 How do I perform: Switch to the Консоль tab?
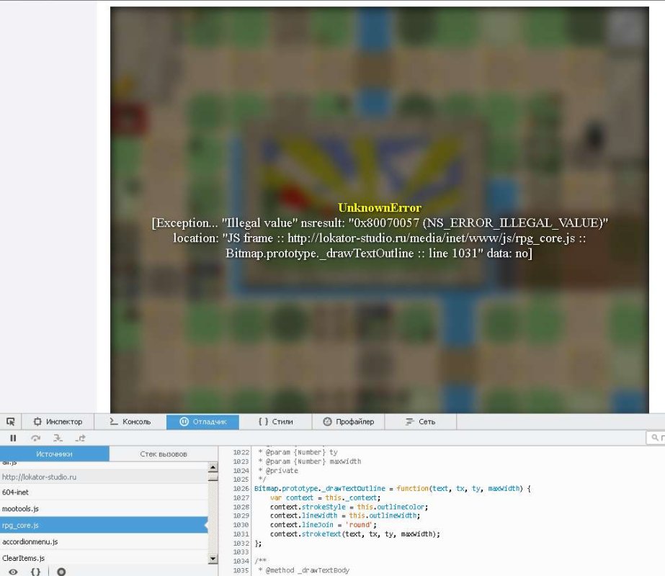tap(130, 422)
